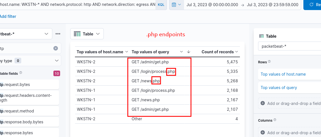
Task: Open the calendar date quick menu
Action: click(176, 5)
